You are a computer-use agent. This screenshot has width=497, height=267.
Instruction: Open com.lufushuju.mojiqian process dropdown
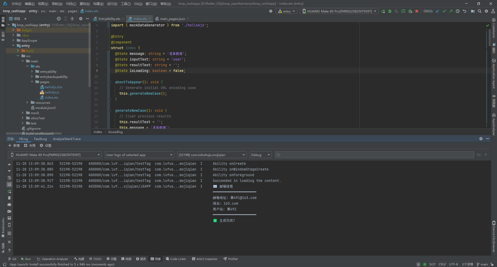(212, 155)
